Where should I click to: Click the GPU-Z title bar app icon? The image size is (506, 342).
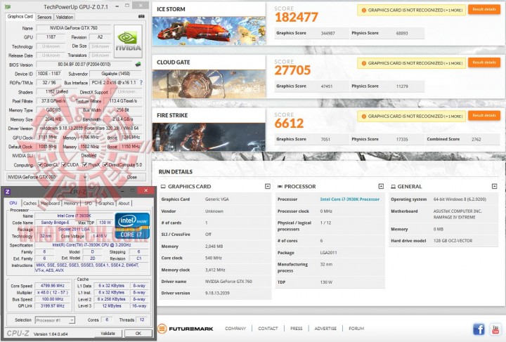click(x=8, y=6)
